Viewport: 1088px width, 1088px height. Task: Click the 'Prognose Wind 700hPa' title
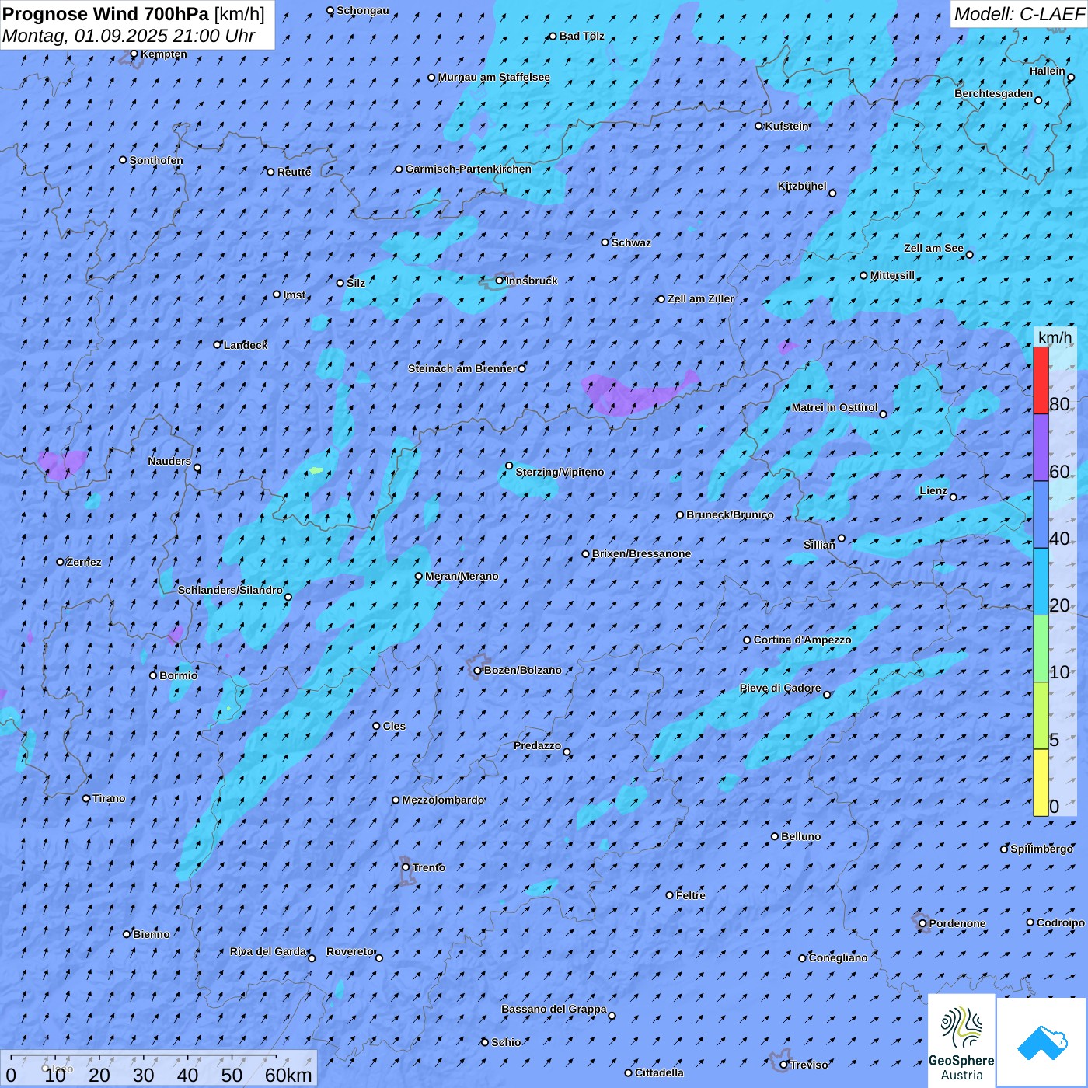point(106,14)
